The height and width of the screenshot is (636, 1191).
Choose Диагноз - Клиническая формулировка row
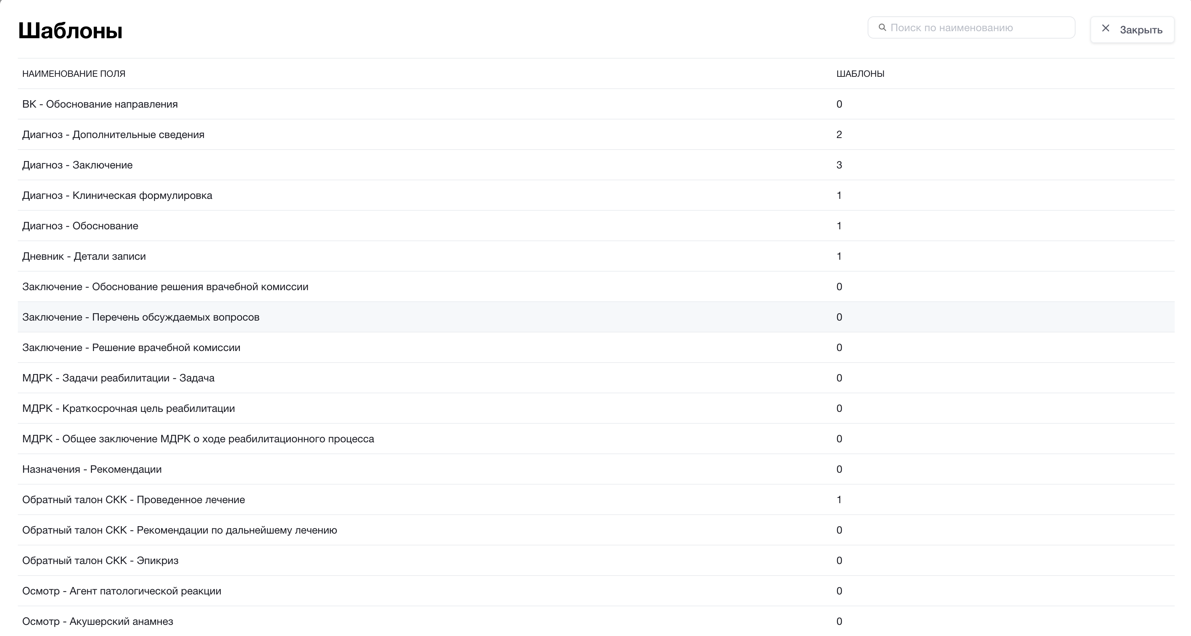click(x=117, y=196)
